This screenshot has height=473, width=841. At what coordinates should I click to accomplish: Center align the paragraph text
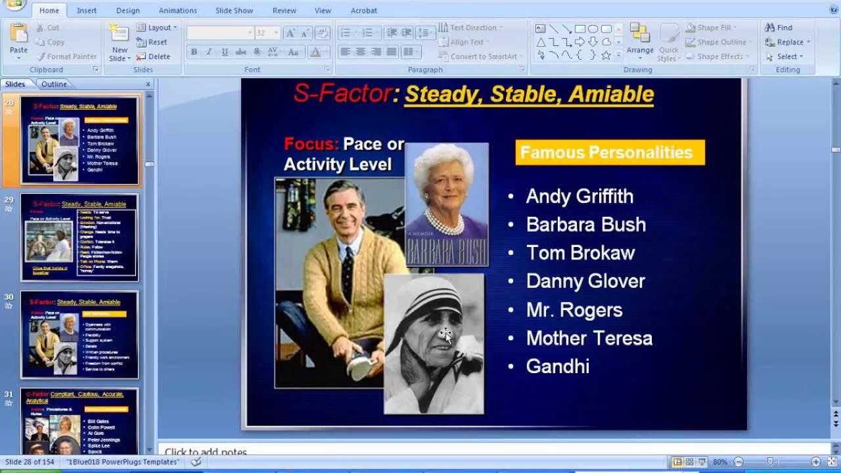pyautogui.click(x=361, y=52)
